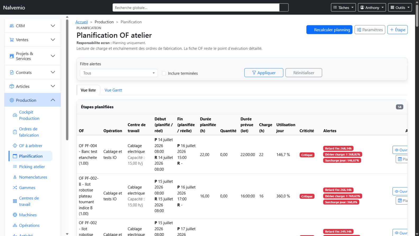Click the Anthony user avatar icon
Screen dimensions: 419x236
362,7
